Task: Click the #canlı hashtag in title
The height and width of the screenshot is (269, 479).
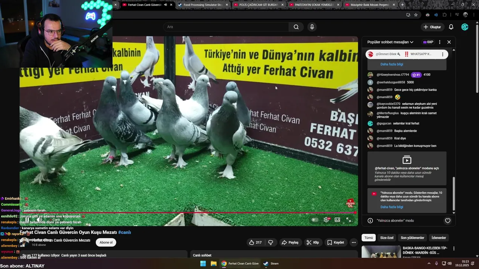Action: point(125,232)
